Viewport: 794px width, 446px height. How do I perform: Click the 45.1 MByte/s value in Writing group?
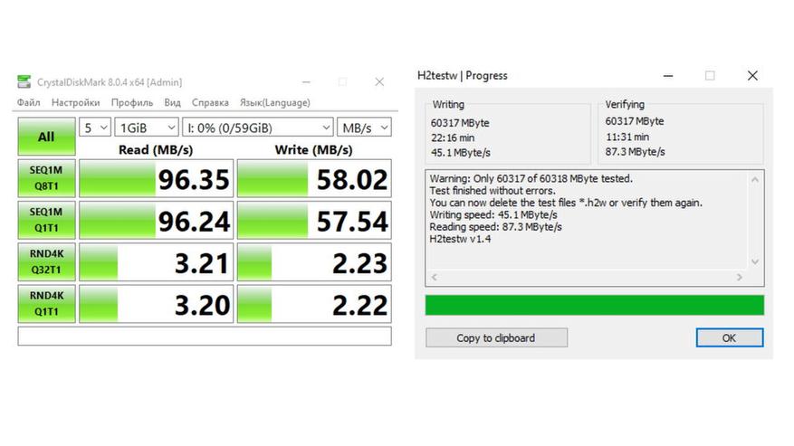[460, 152]
